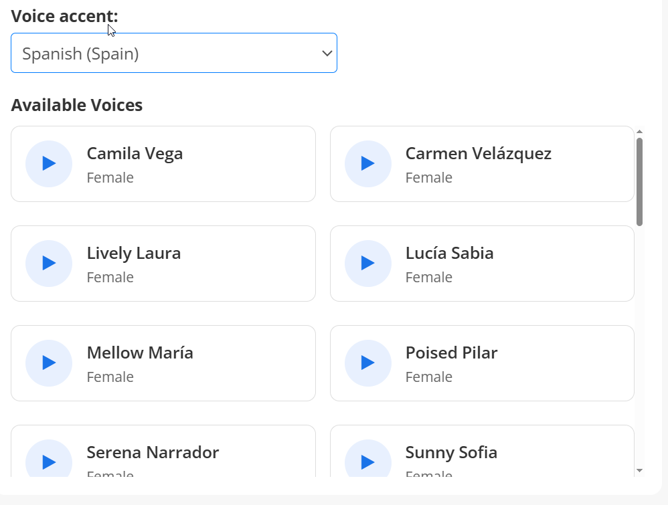Open the Voice accent dropdown
The width and height of the screenshot is (668, 505).
173,54
